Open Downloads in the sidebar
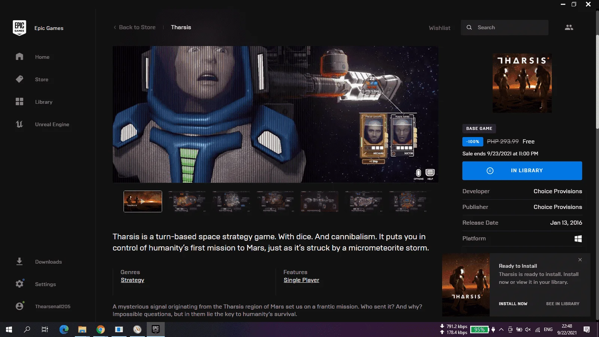Viewport: 599px width, 337px height. [x=48, y=262]
